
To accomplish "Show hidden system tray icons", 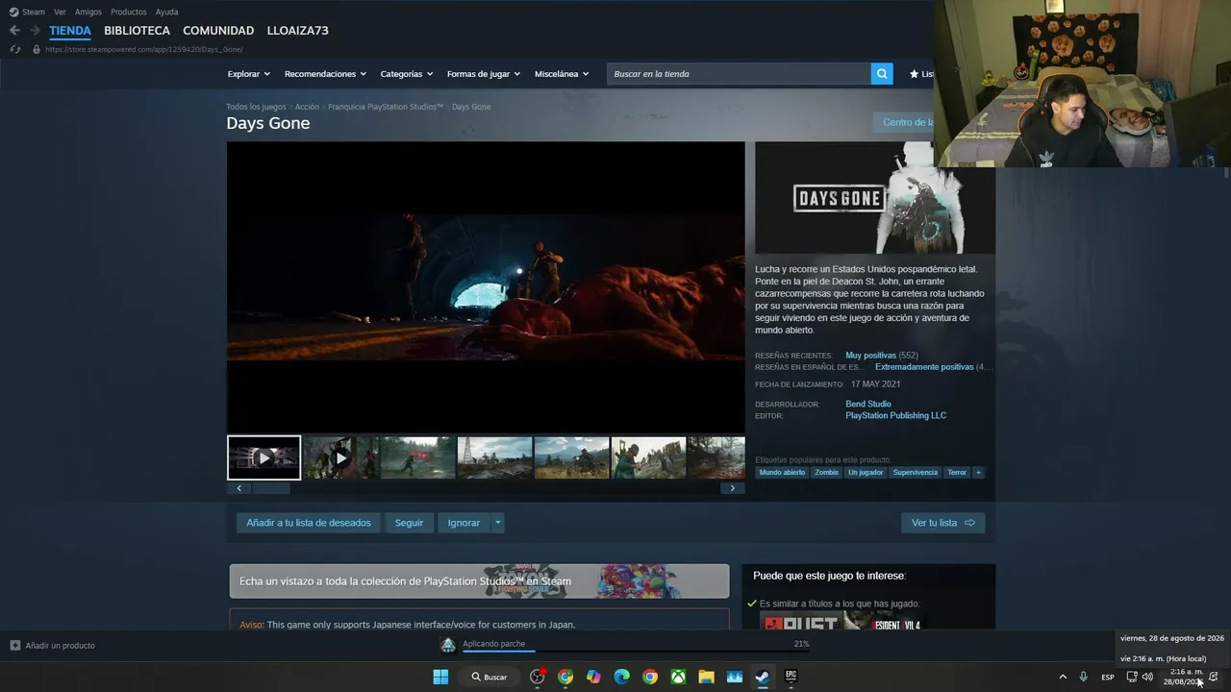I will coord(1063,677).
